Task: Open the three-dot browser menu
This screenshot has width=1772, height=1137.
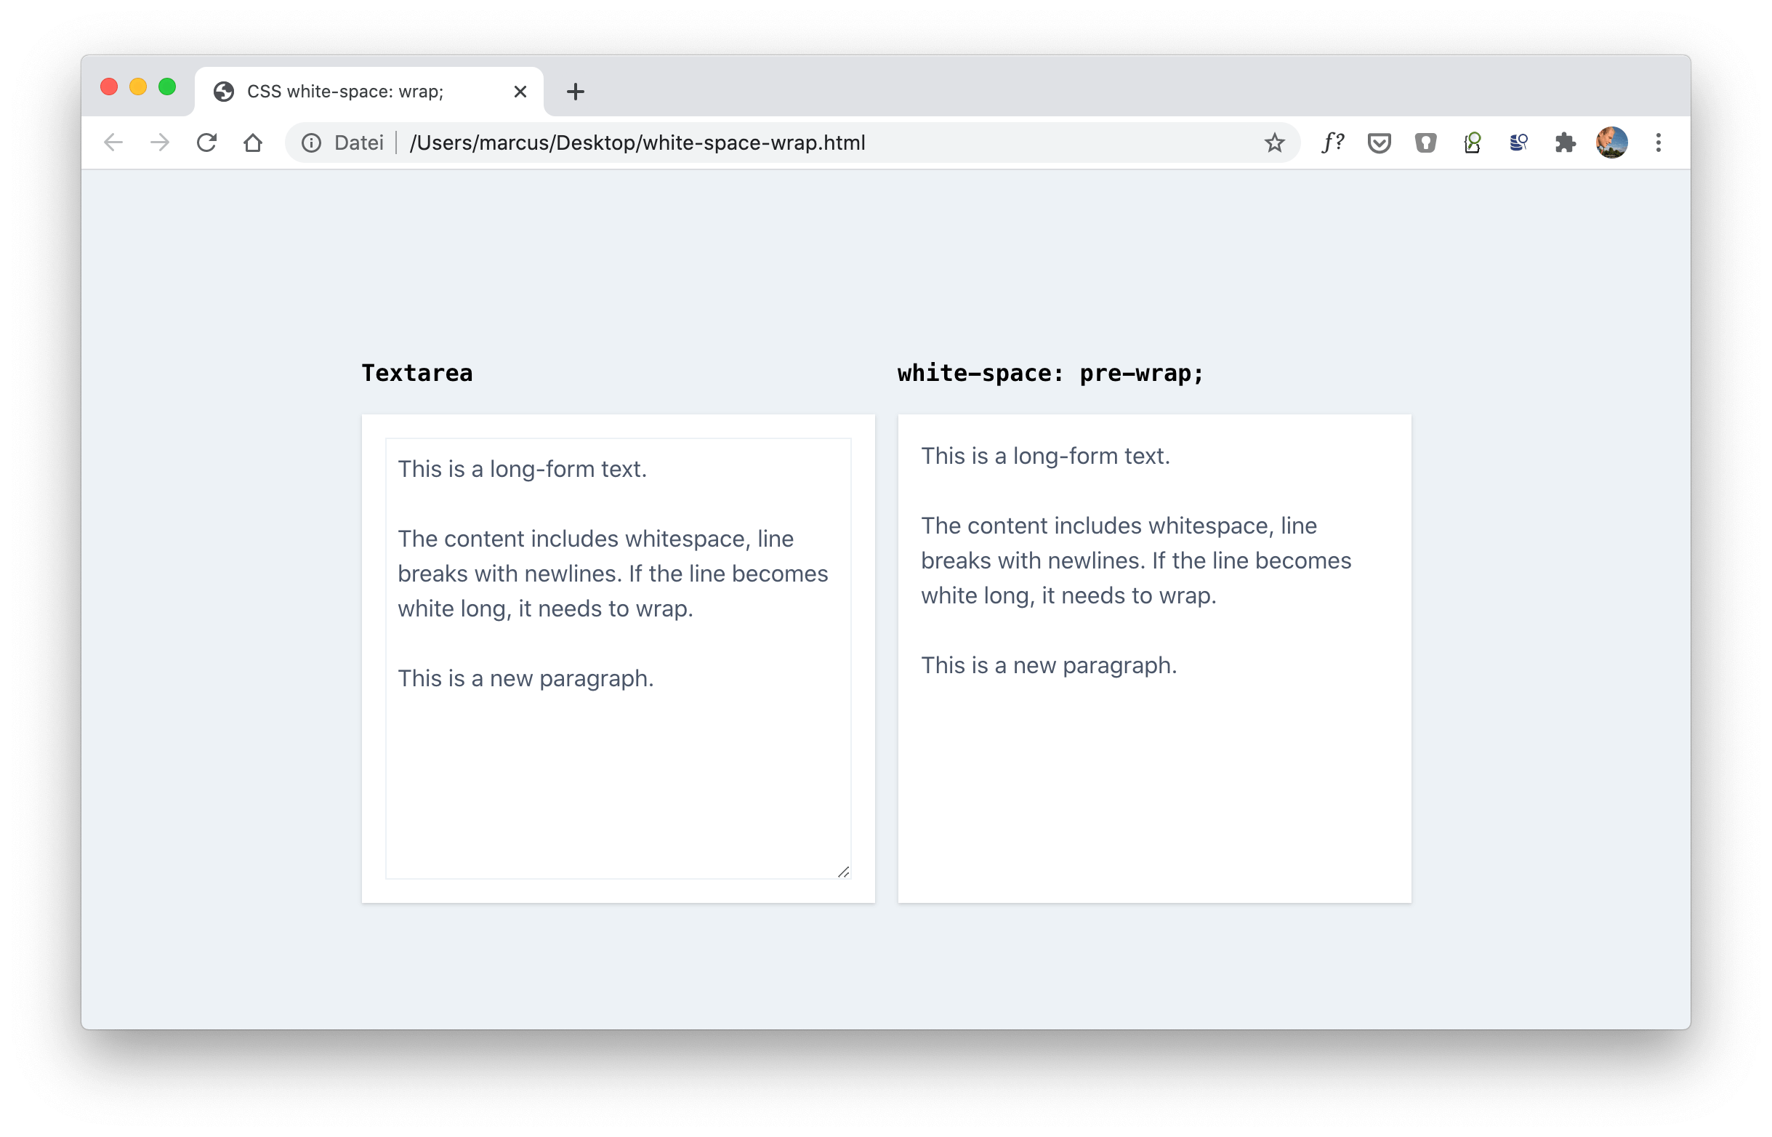Action: click(1659, 142)
